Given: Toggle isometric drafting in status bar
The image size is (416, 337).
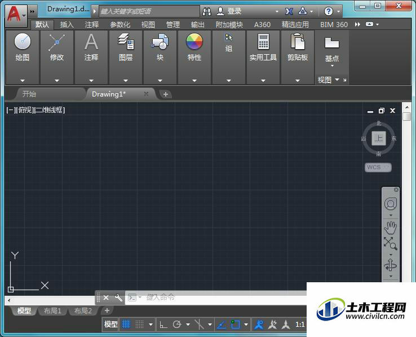Looking at the screenshot, I should pyautogui.click(x=199, y=325).
